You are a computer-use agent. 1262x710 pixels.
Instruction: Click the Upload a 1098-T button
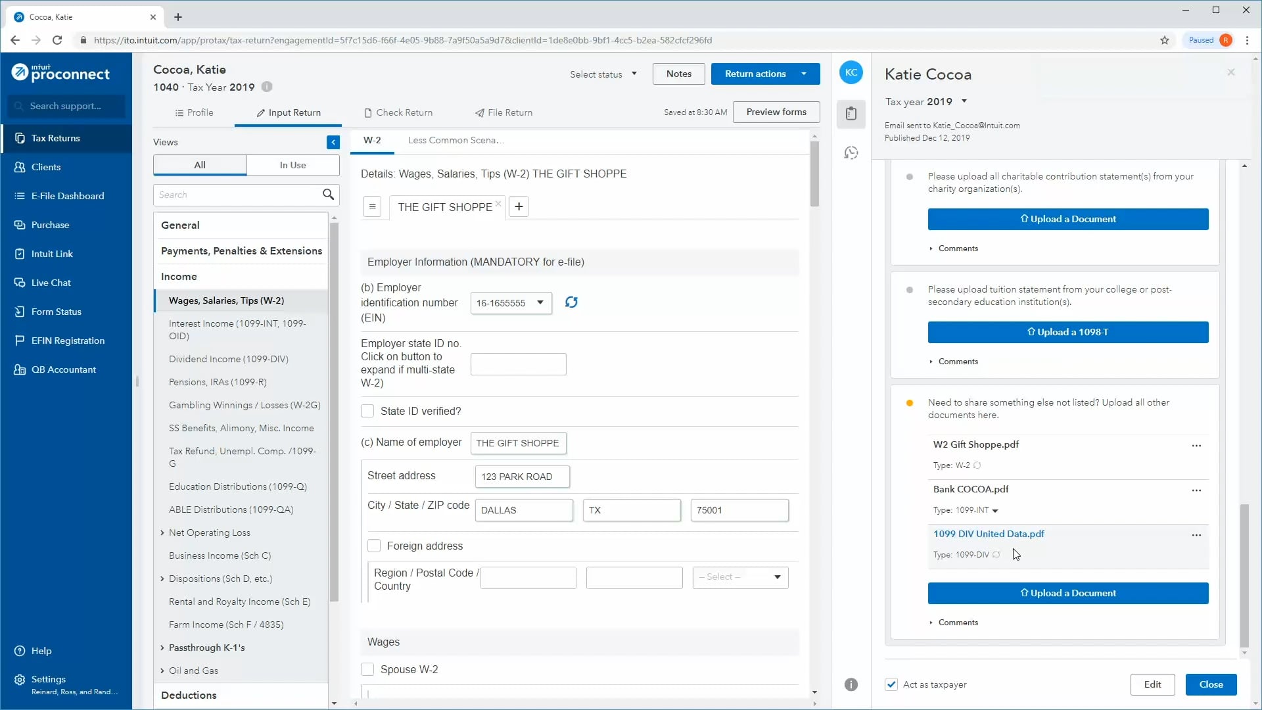point(1067,332)
